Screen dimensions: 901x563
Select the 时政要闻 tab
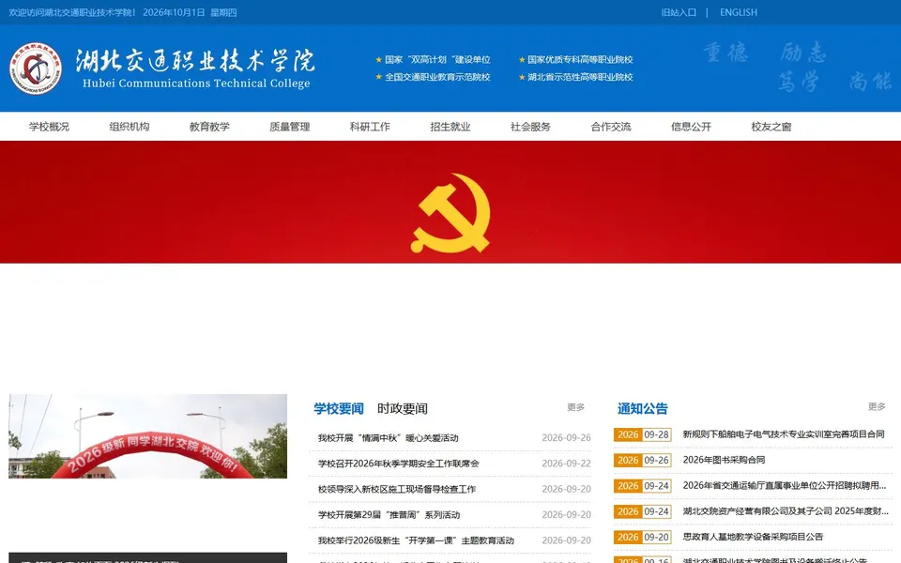[x=403, y=408]
